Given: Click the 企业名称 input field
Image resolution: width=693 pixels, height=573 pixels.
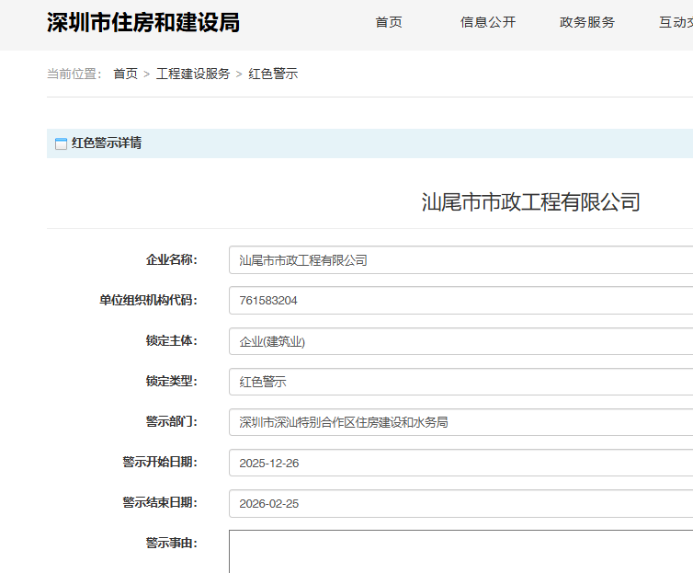Looking at the screenshot, I should click(x=460, y=260).
